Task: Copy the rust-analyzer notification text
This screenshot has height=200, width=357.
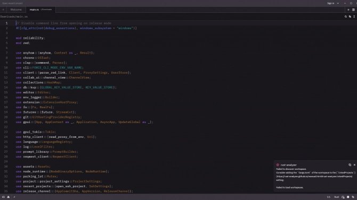Action: [350, 165]
